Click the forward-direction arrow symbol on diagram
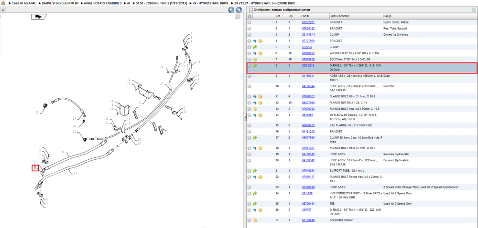The height and width of the screenshot is (228, 478). tap(39, 17)
